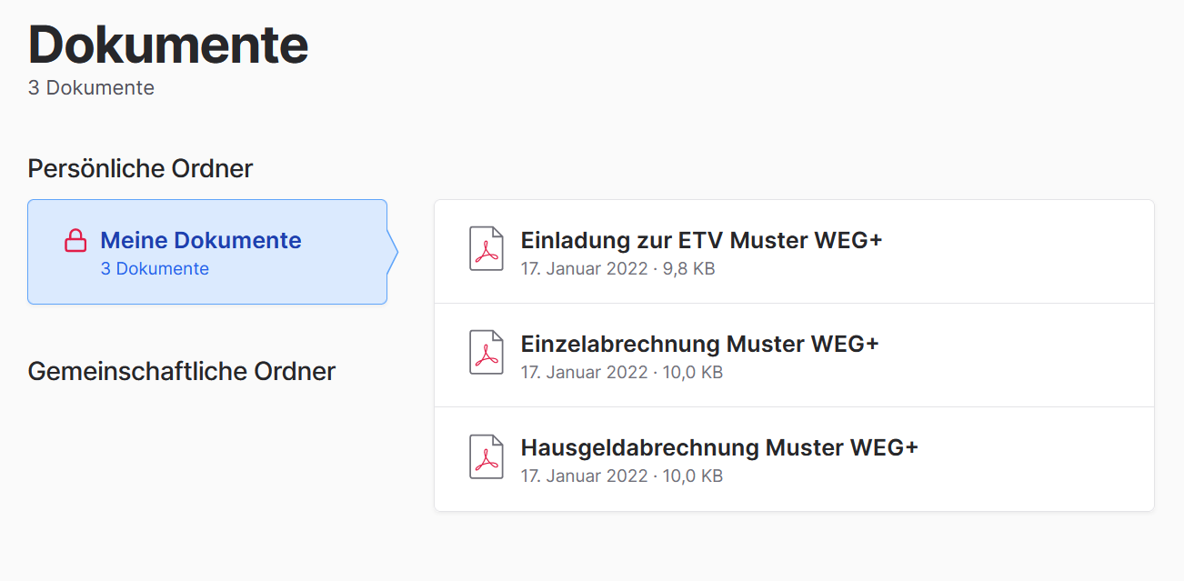The width and height of the screenshot is (1184, 581).
Task: Click the blue '3 Dokumente' label in the folder card
Action: 155,269
